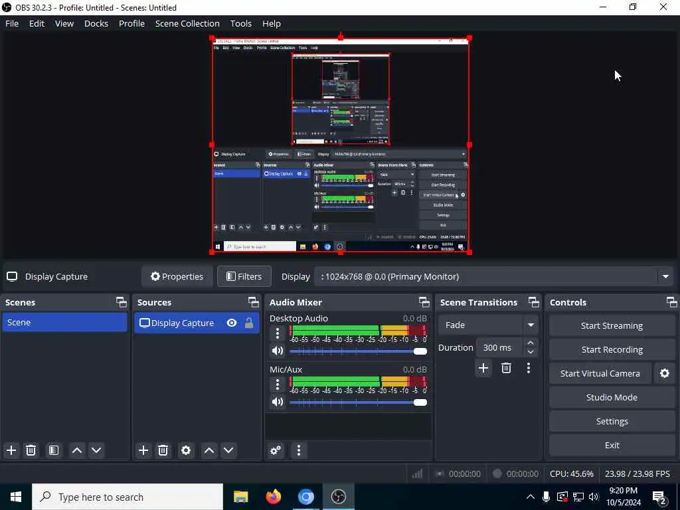Undock the Audio Mixer panel

(x=424, y=302)
